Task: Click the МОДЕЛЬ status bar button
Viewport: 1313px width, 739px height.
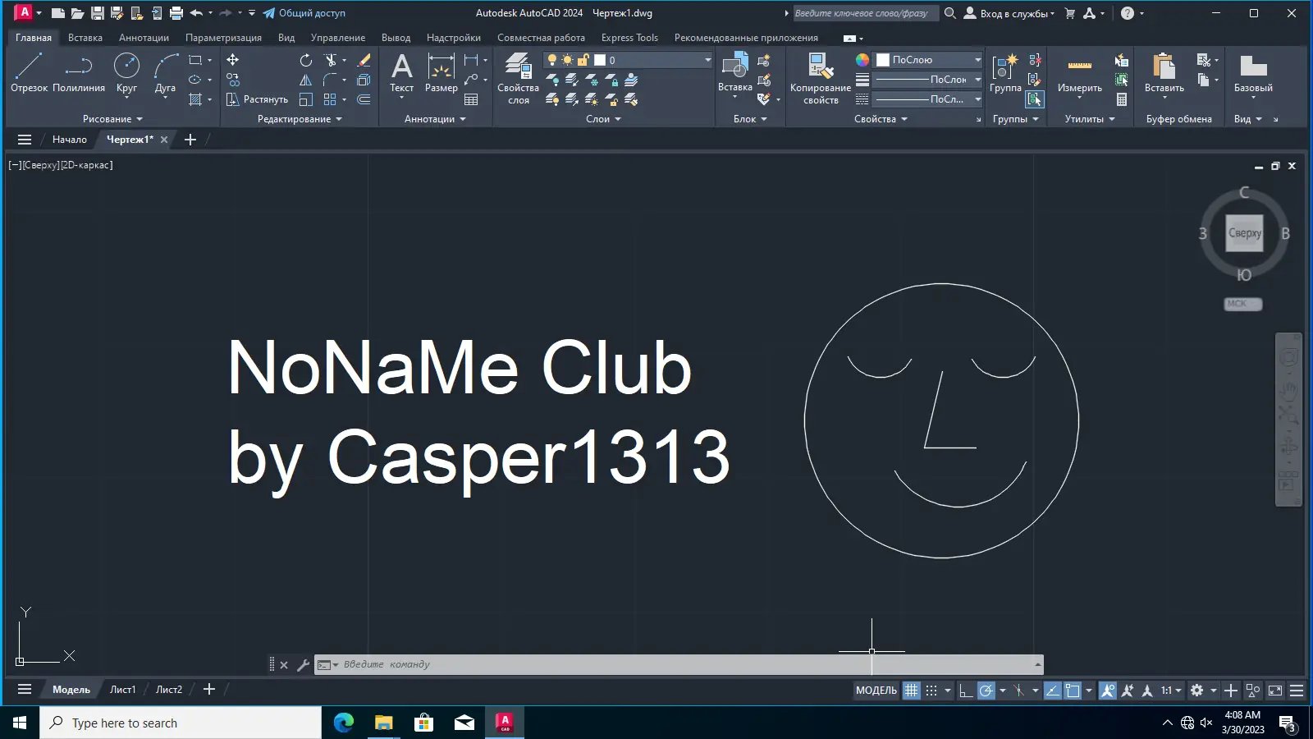Action: (876, 691)
